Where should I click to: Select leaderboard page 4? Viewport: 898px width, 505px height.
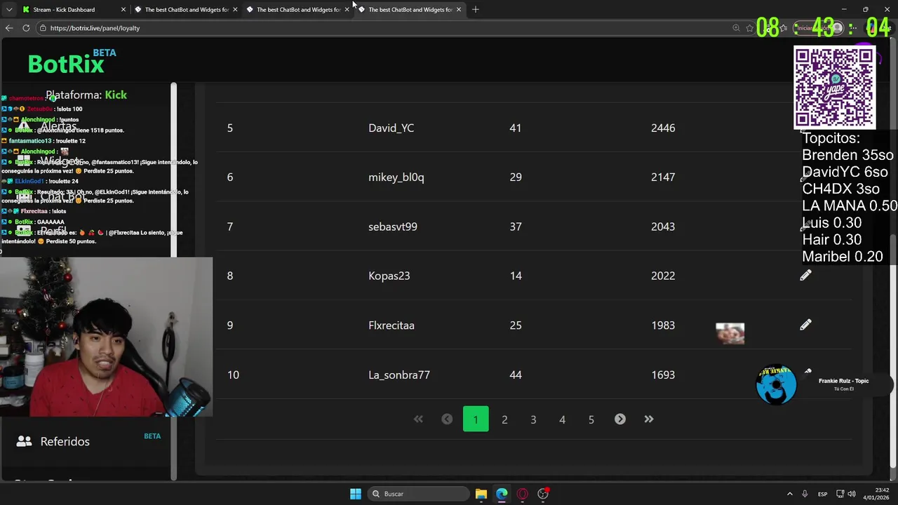point(562,419)
